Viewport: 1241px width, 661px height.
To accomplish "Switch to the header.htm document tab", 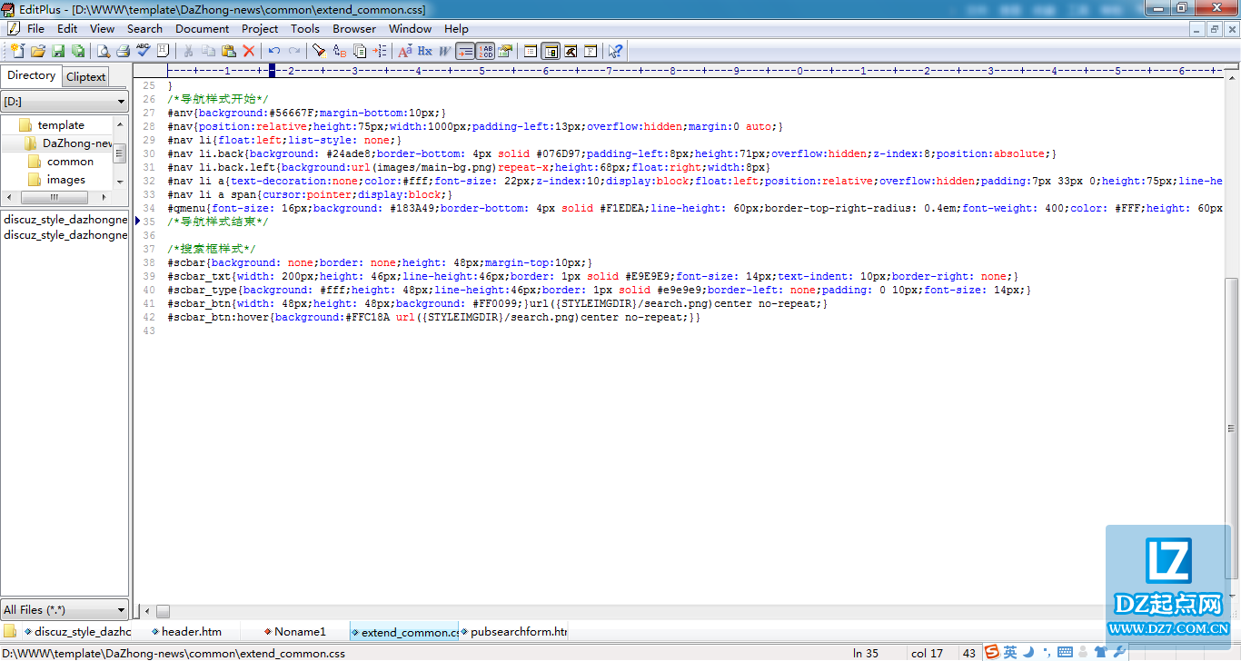I will point(186,631).
